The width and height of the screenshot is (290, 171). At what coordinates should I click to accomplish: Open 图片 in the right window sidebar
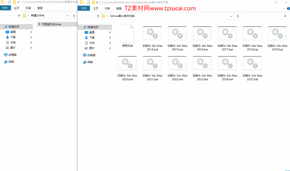pos(92,48)
